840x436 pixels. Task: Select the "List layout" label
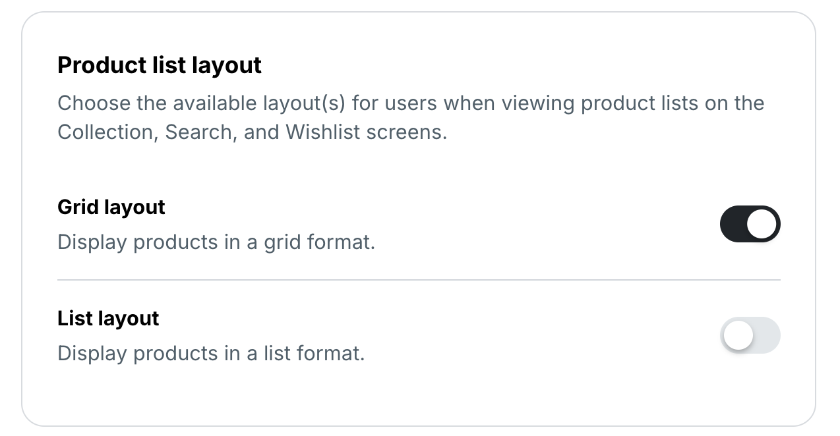(x=108, y=318)
